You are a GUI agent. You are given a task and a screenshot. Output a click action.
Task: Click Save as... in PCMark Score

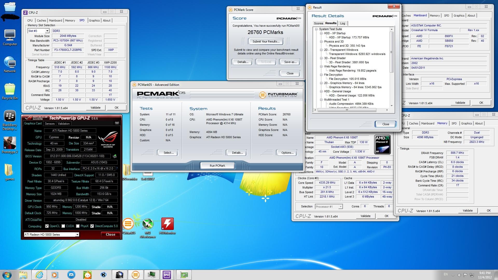pyautogui.click(x=290, y=62)
